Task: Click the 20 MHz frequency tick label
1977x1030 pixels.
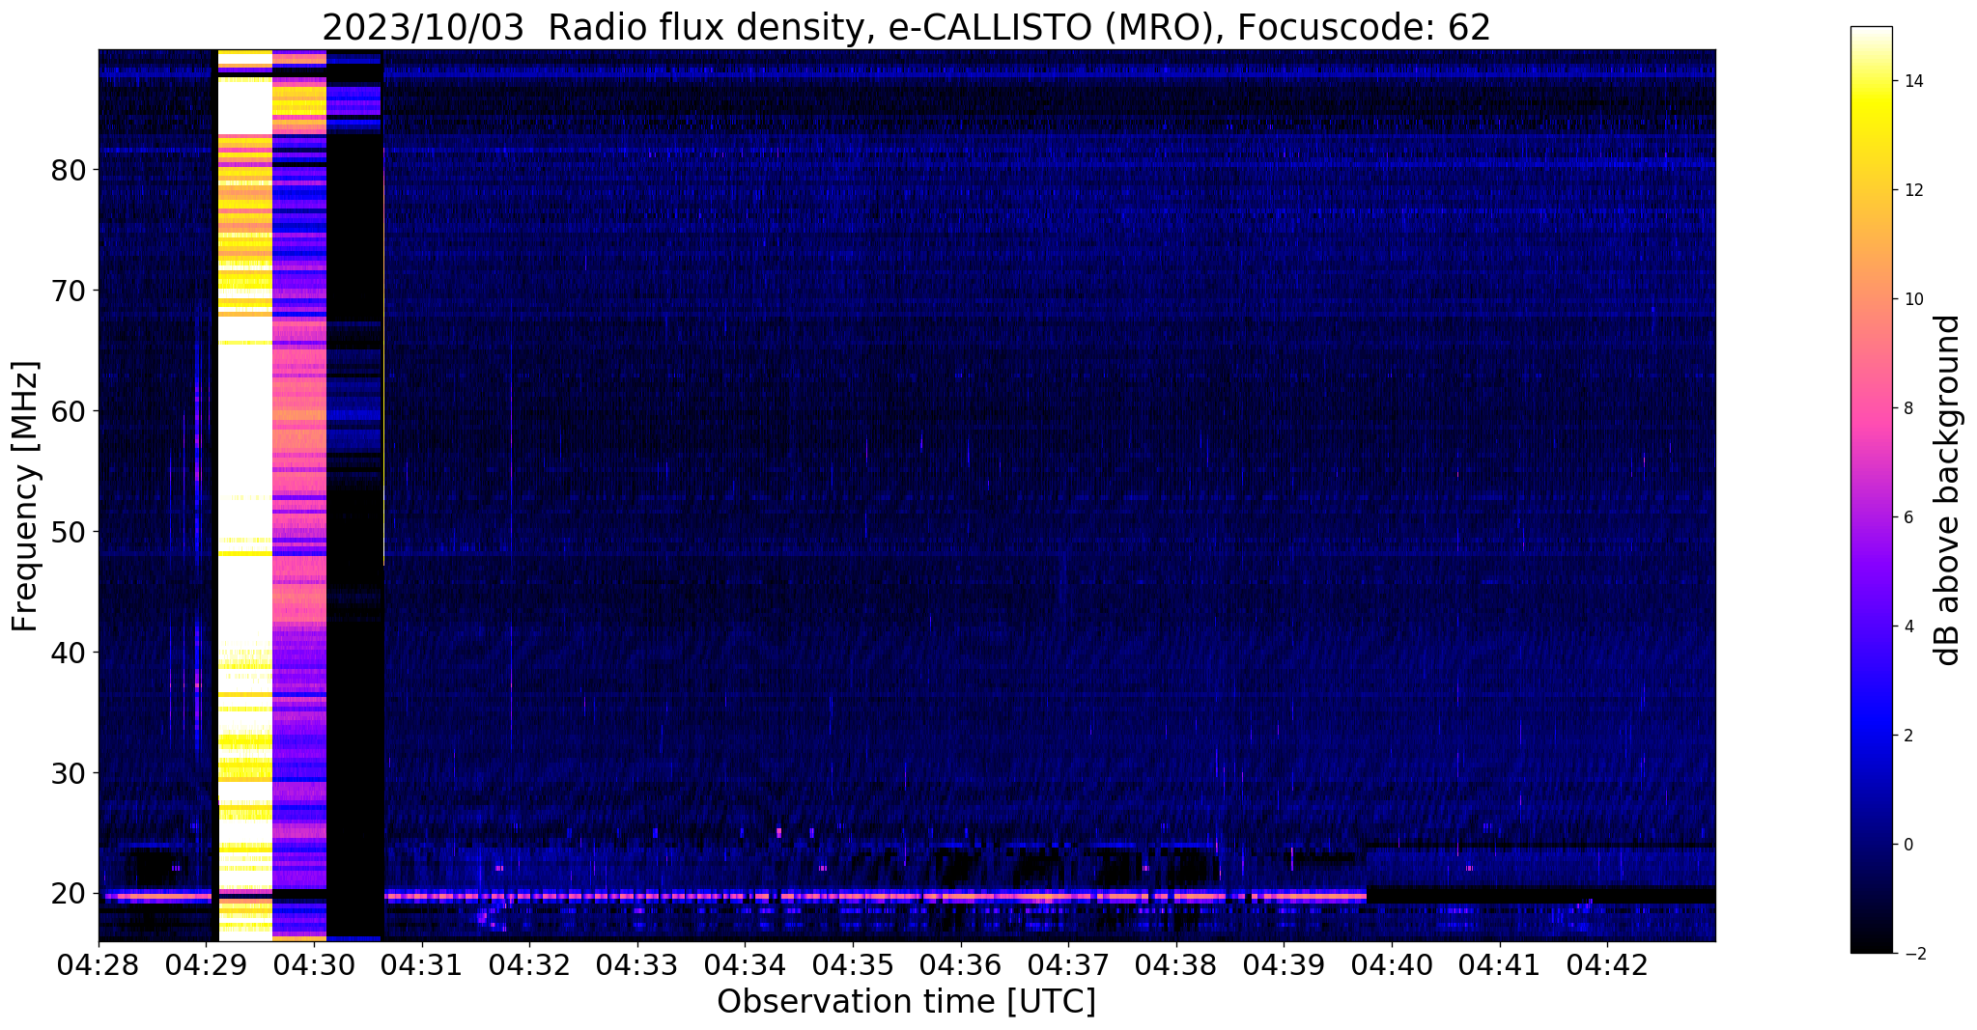Action: (x=69, y=894)
